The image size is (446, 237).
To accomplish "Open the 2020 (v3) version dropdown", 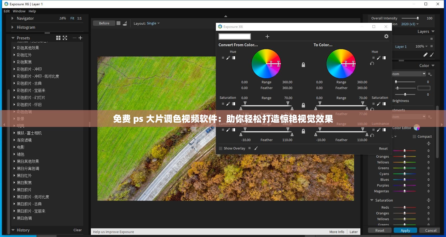I will [x=409, y=24].
